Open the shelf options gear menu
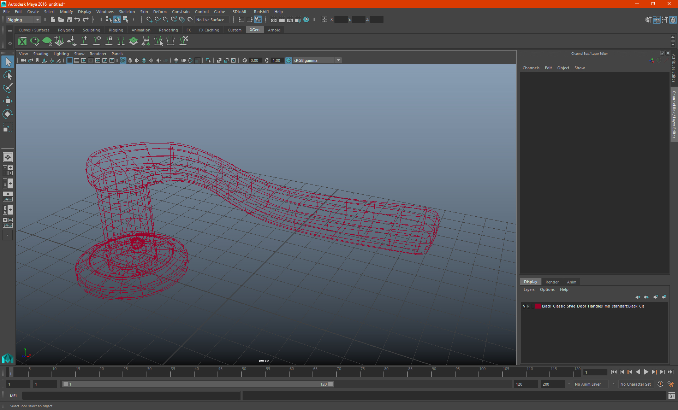The width and height of the screenshot is (678, 410). [x=10, y=43]
